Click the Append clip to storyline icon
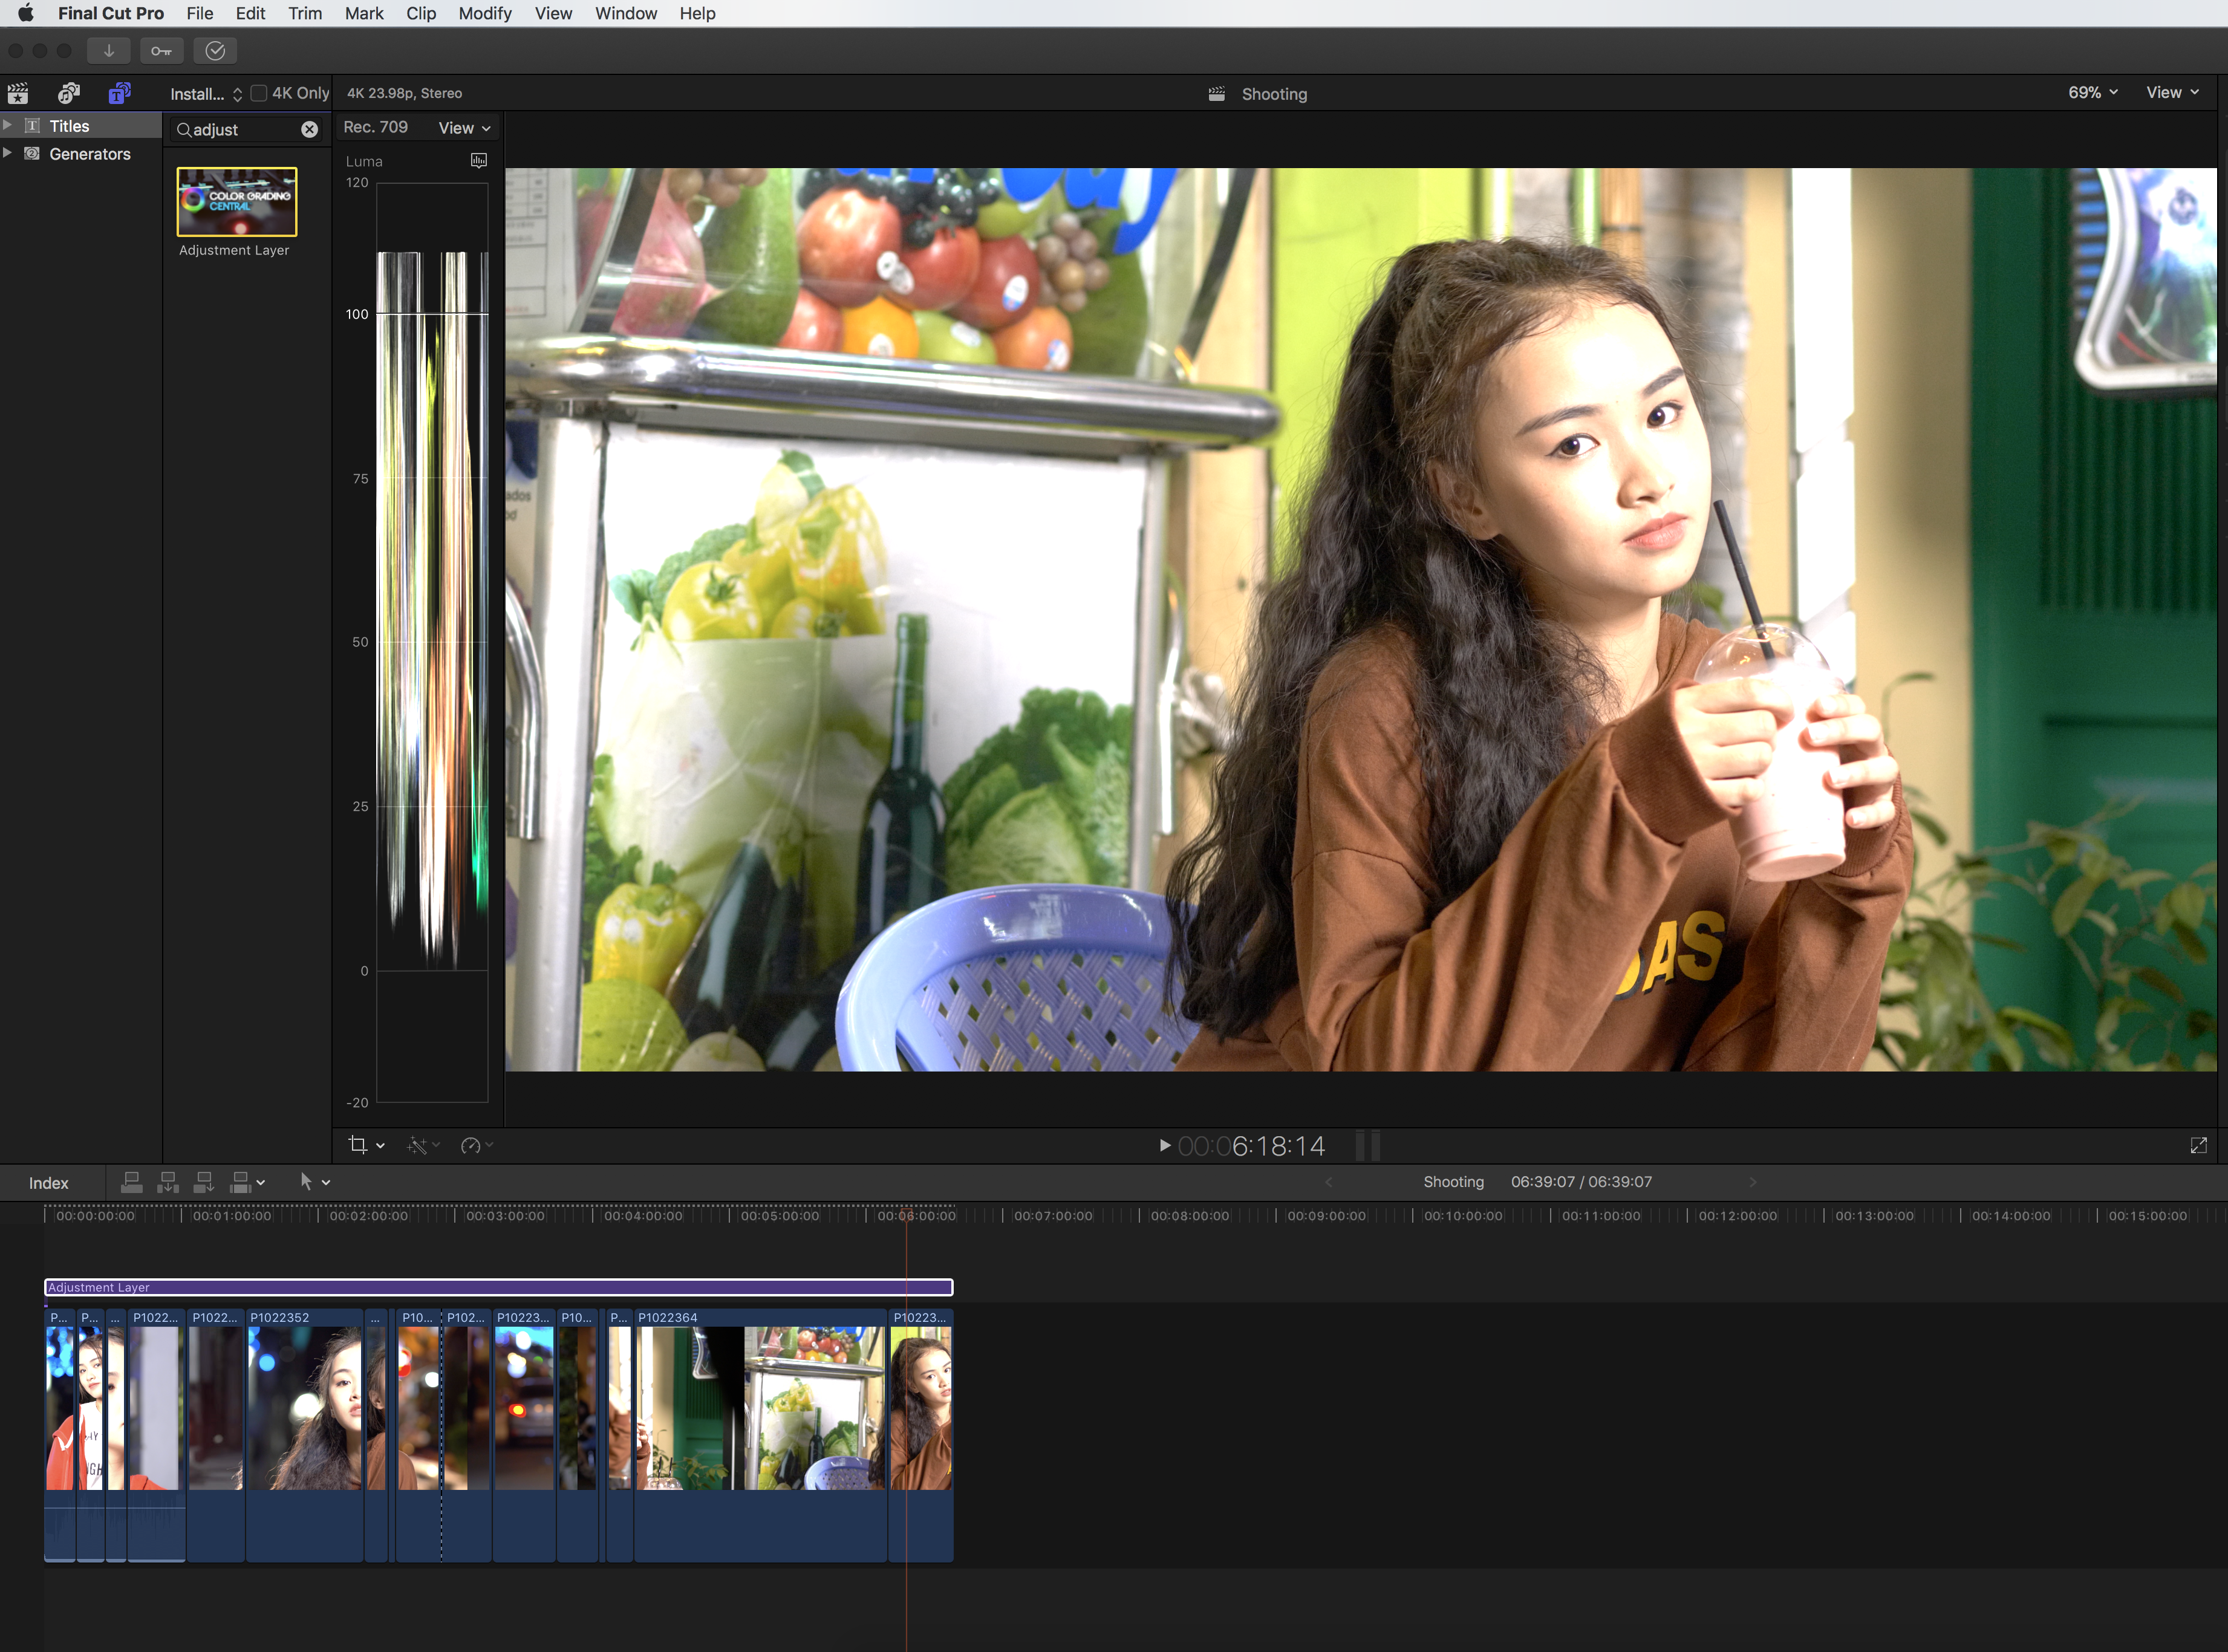2228x1652 pixels. 204,1183
